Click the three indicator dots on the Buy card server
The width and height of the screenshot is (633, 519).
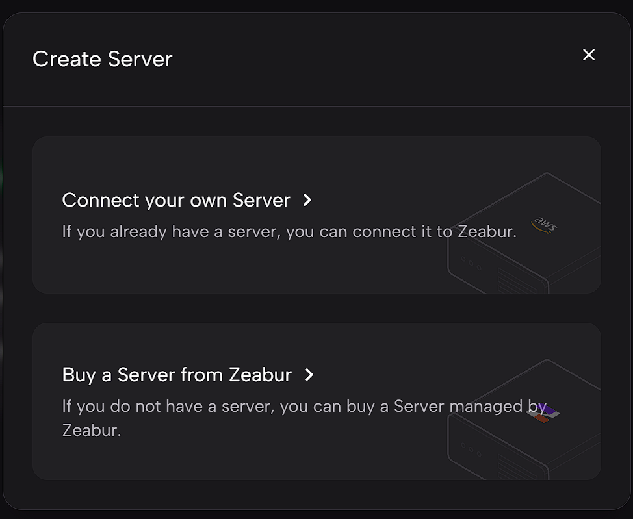(471, 448)
